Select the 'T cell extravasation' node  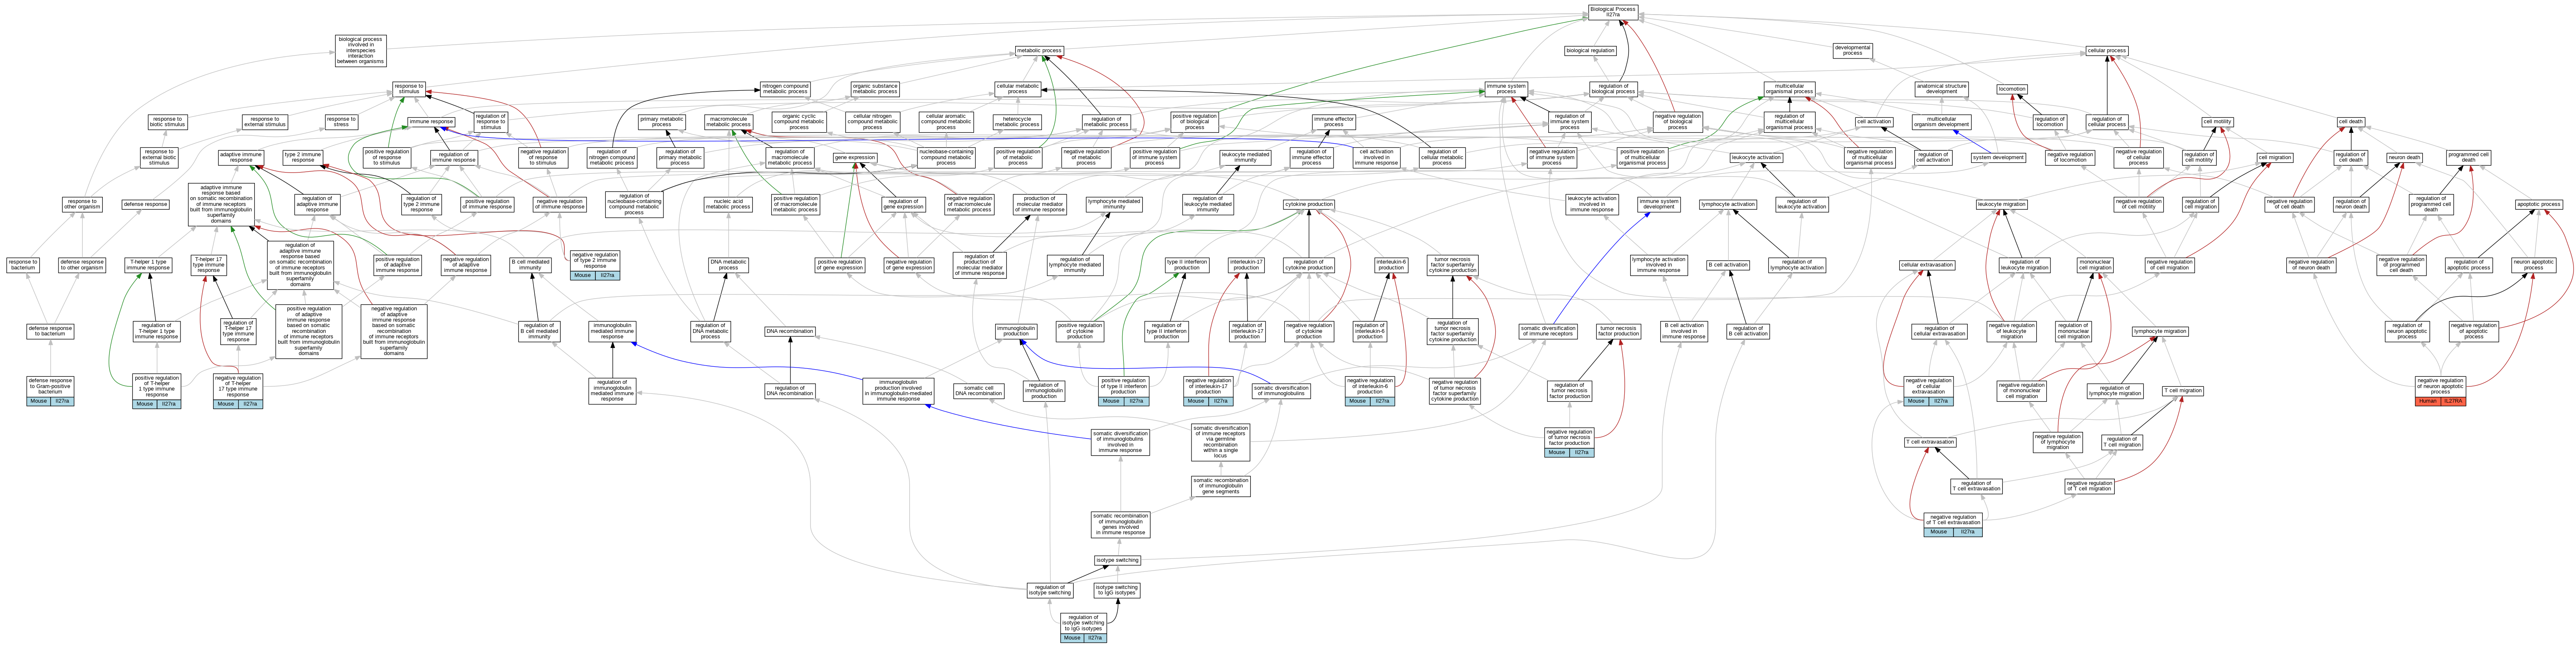point(1930,442)
